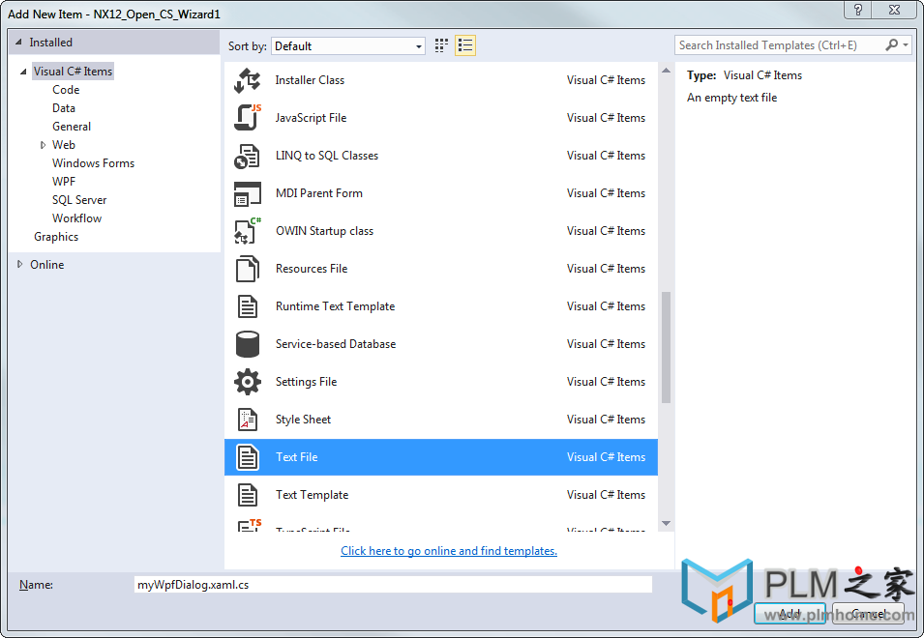The width and height of the screenshot is (924, 638).
Task: Select the JavaScript File template icon
Action: [x=248, y=118]
